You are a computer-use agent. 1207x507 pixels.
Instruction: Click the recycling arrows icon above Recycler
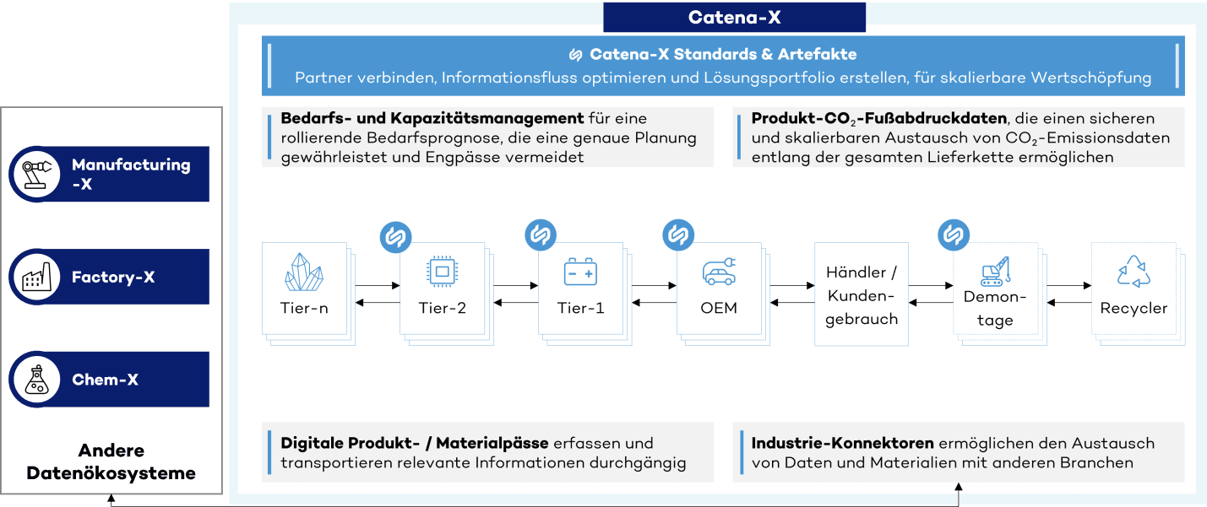1134,272
